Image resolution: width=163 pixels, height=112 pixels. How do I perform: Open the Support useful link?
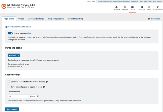pos(127,1)
